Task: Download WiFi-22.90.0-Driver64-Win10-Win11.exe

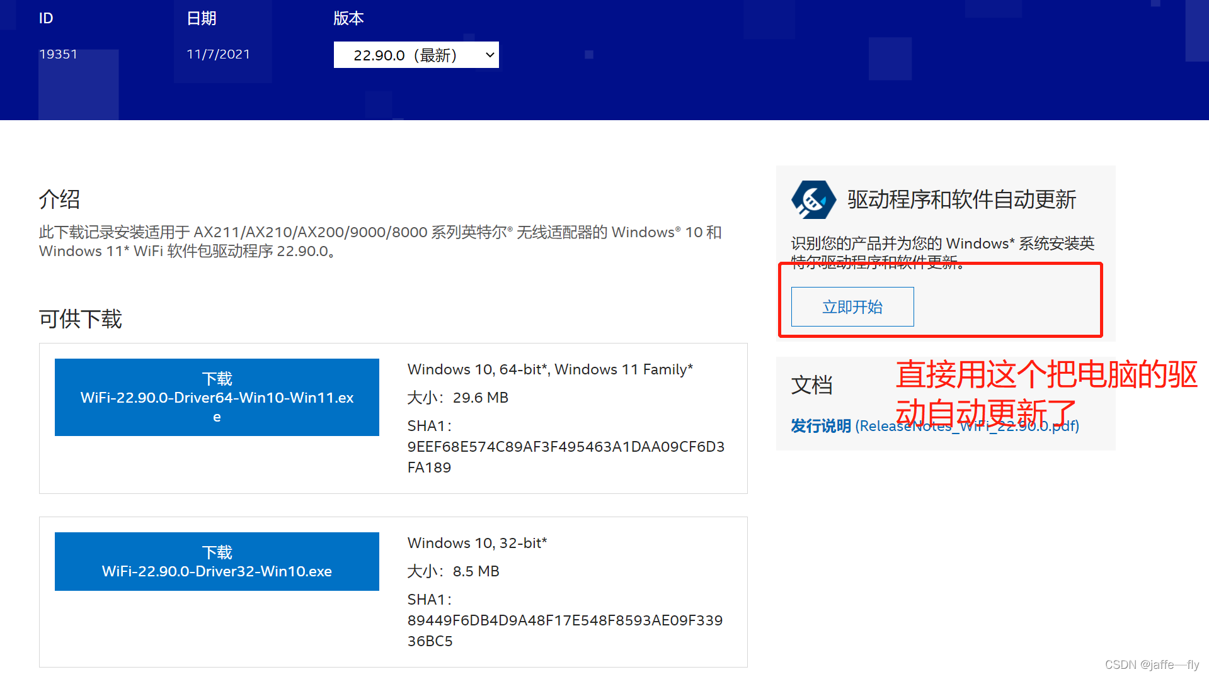Action: coord(217,397)
